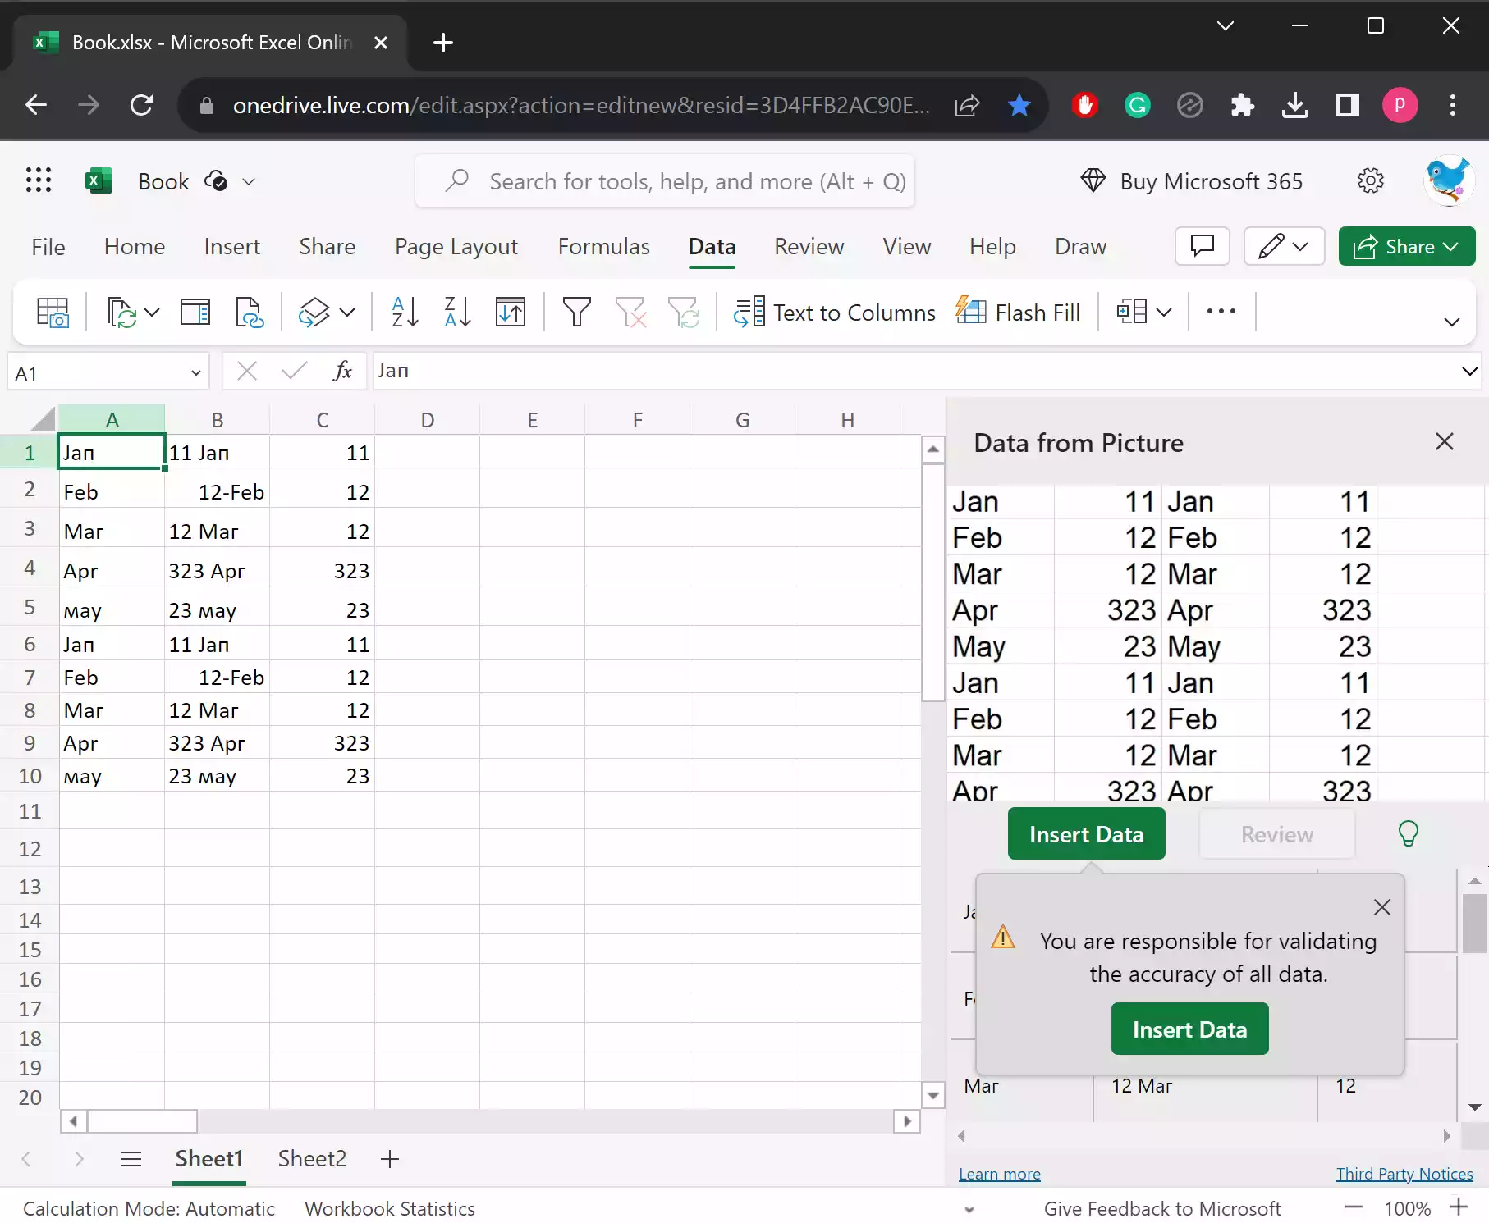
Task: Open the Name Box dropdown
Action: click(195, 373)
